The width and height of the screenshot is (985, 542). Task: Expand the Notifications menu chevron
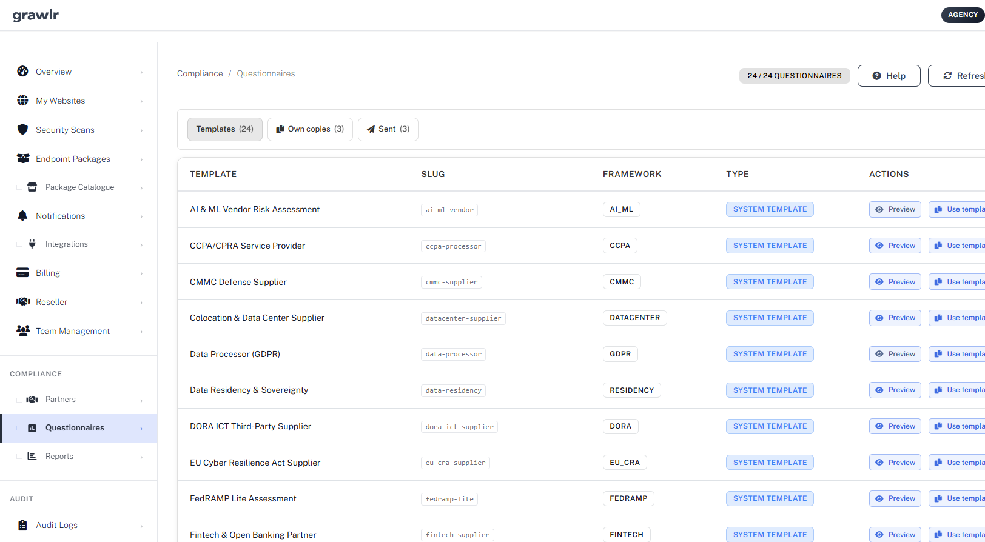tap(141, 216)
